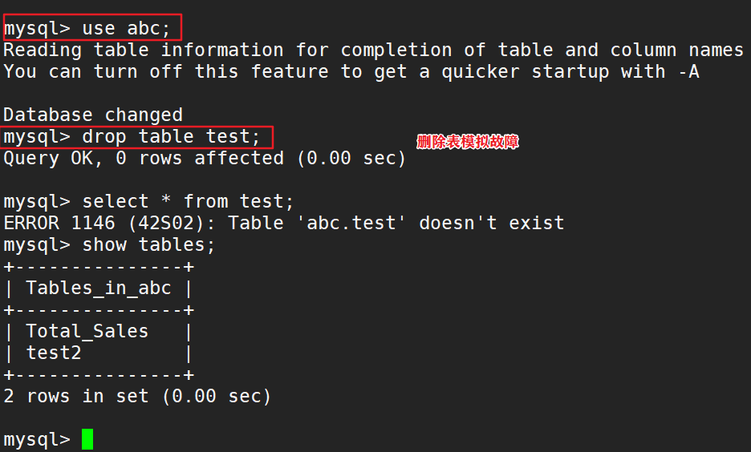Click the last empty mysql> prompt

[x=36, y=439]
